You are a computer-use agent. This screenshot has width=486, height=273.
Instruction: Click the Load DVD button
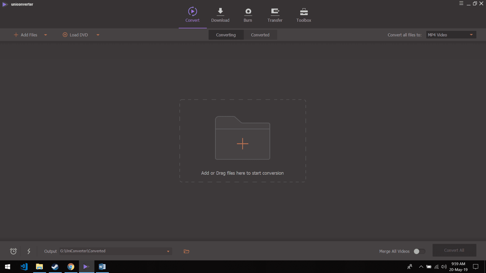click(75, 35)
